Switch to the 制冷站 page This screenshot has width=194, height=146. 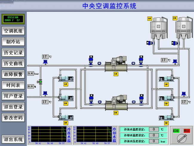coord(13,42)
